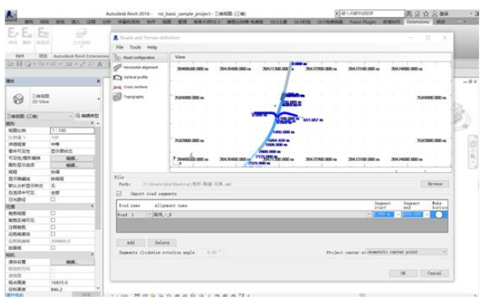Open the 三维视图 instance filter dropdown

(x=71, y=116)
